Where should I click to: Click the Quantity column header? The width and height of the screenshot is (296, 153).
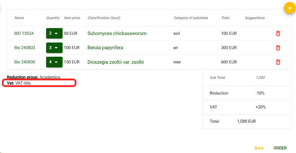[x=53, y=18]
